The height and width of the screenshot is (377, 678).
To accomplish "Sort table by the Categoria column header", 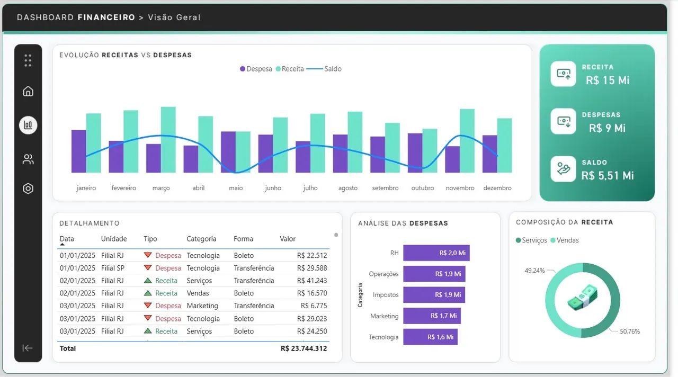I will (201, 239).
